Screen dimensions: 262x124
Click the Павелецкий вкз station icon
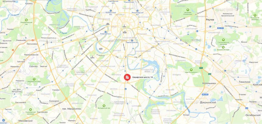point(132,40)
